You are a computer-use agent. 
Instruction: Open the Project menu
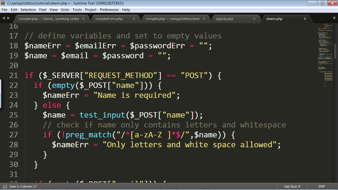tap(91, 9)
